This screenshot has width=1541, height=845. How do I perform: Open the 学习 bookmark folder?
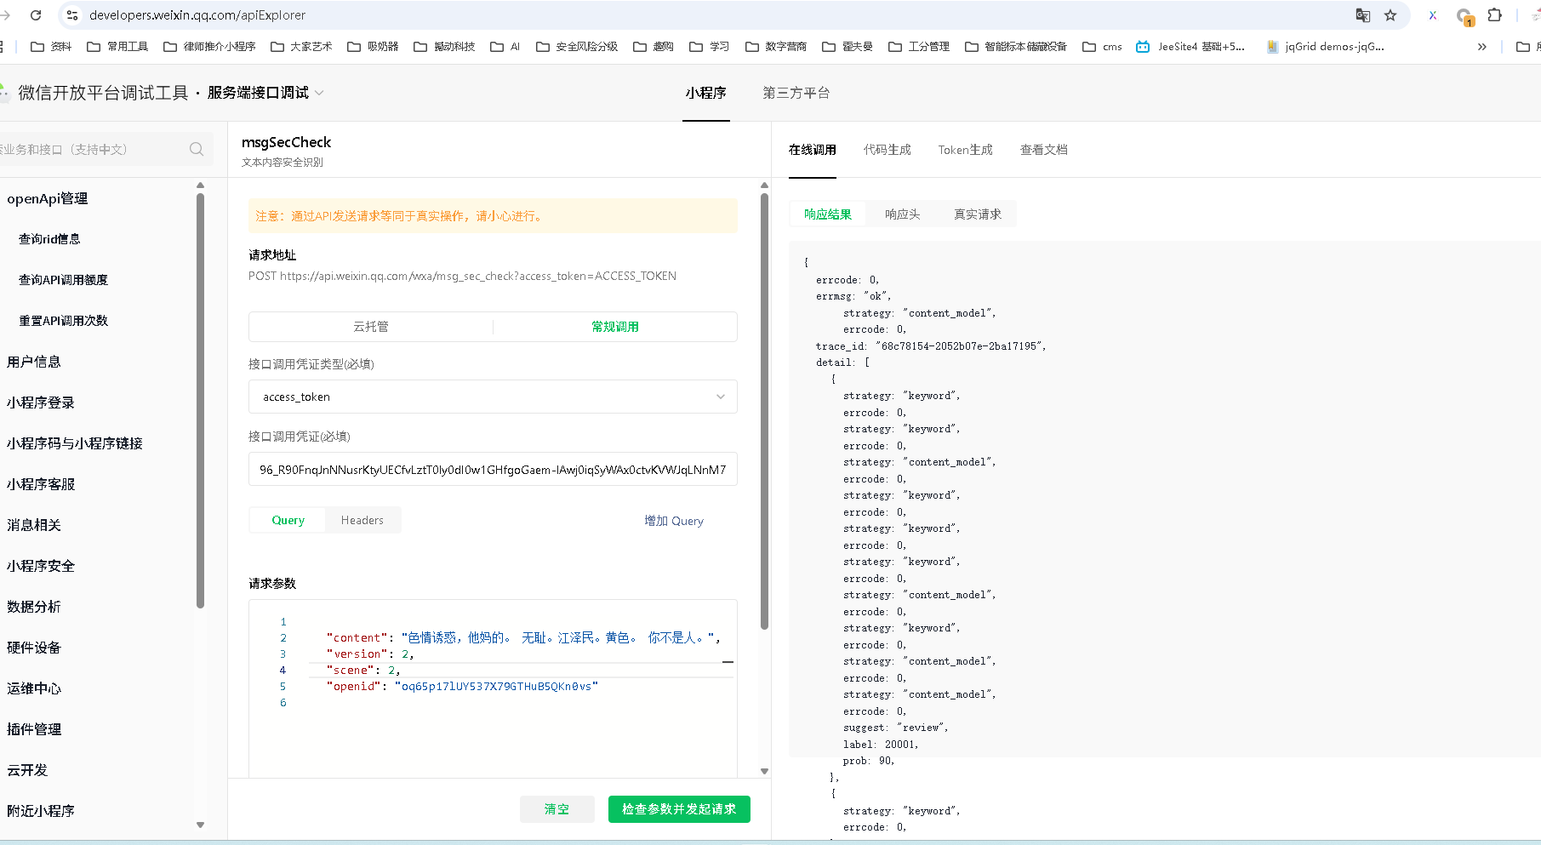710,47
